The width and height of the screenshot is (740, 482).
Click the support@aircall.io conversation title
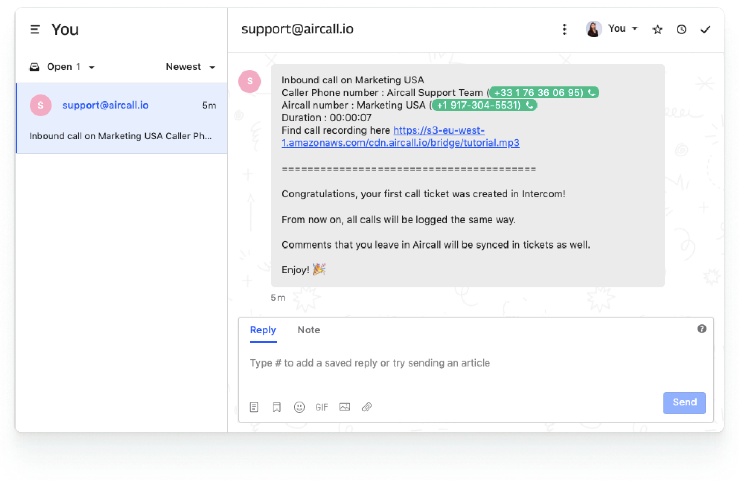[297, 29]
